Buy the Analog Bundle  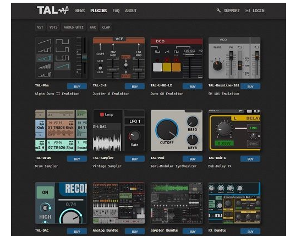tap(135, 232)
